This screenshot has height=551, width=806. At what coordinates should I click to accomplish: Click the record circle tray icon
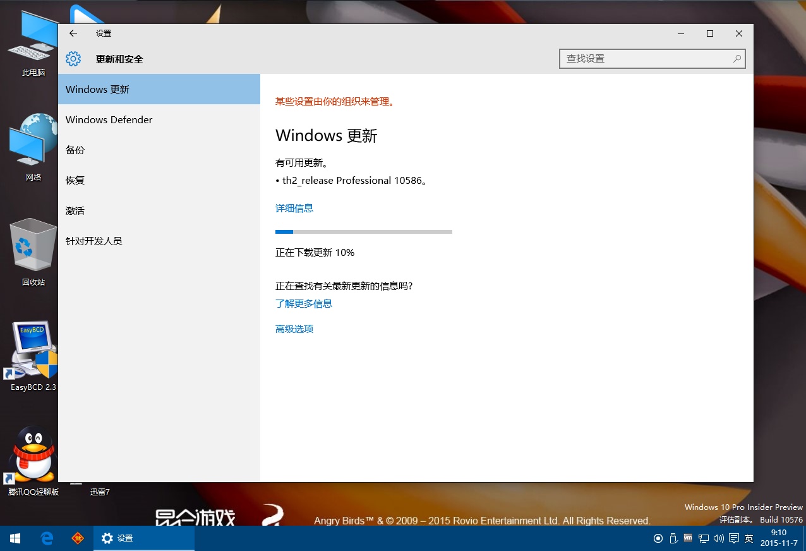click(x=658, y=538)
